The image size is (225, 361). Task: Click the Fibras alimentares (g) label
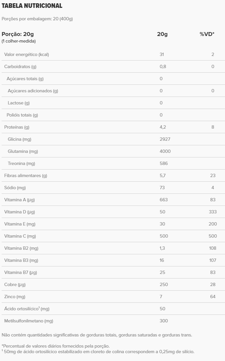[x=26, y=175]
